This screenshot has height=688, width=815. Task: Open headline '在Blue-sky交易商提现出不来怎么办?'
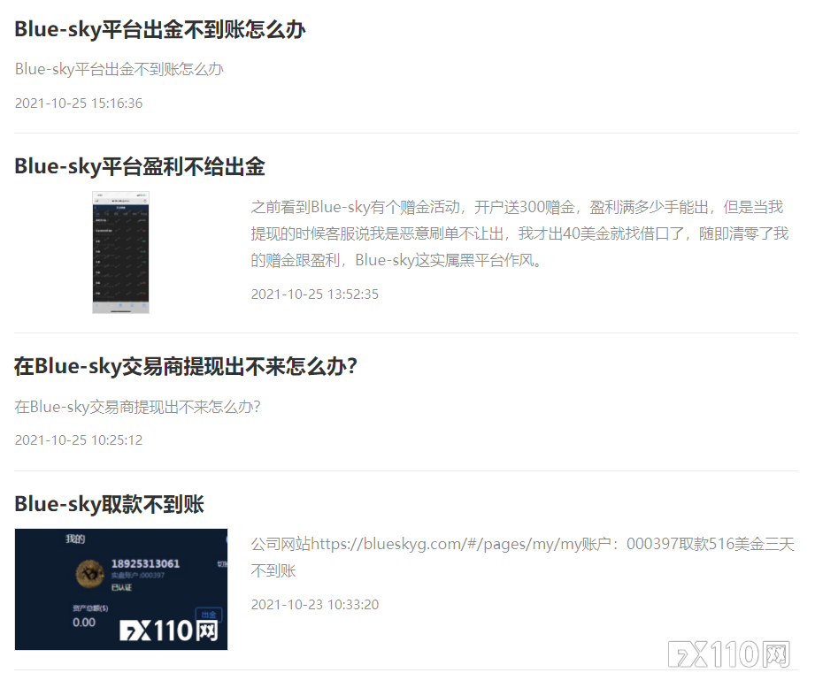(186, 367)
